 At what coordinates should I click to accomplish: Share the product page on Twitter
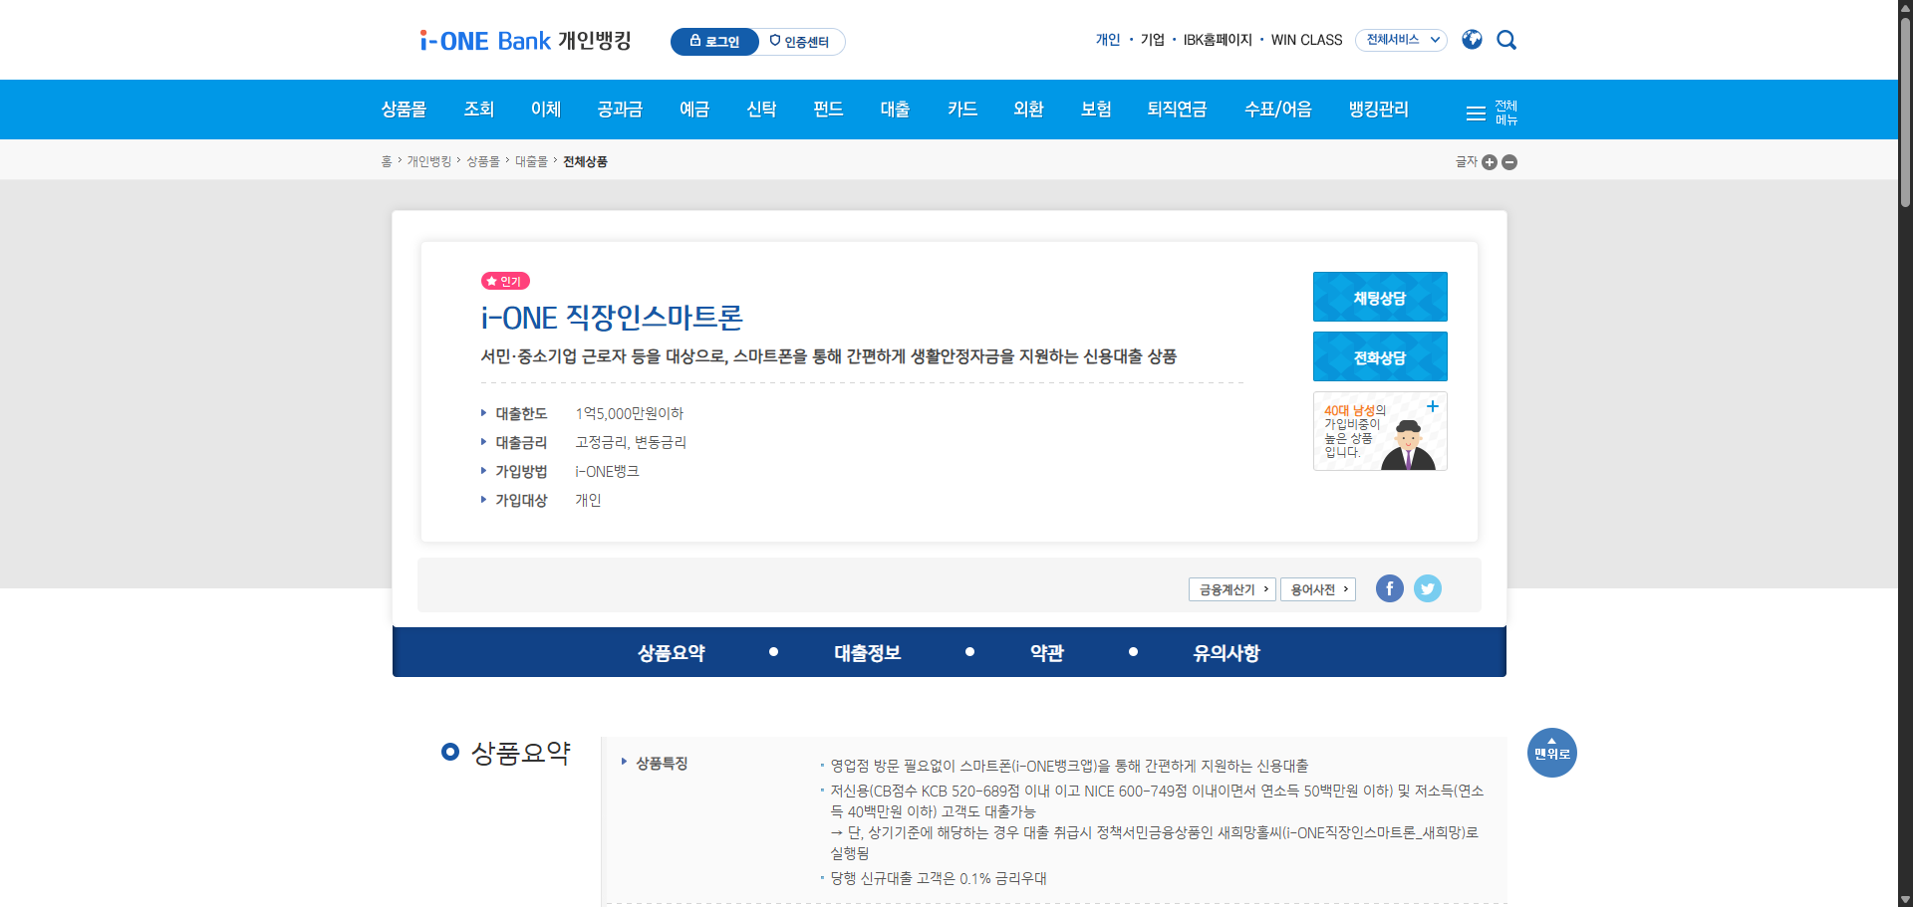coord(1427,588)
